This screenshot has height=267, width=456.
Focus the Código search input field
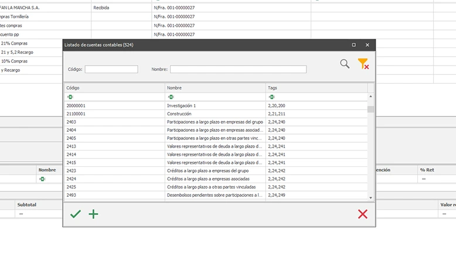click(x=111, y=69)
